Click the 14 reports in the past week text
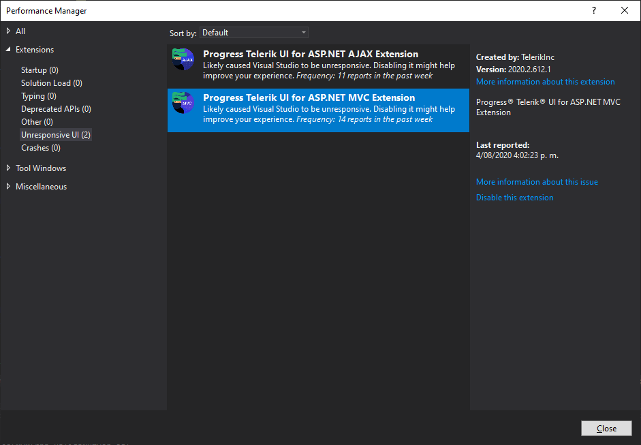 [x=385, y=119]
